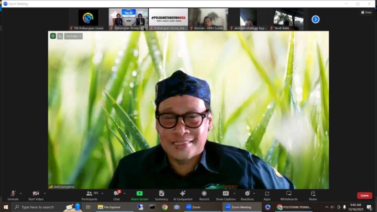
Task: Open the Chat panel
Action: pos(117,195)
